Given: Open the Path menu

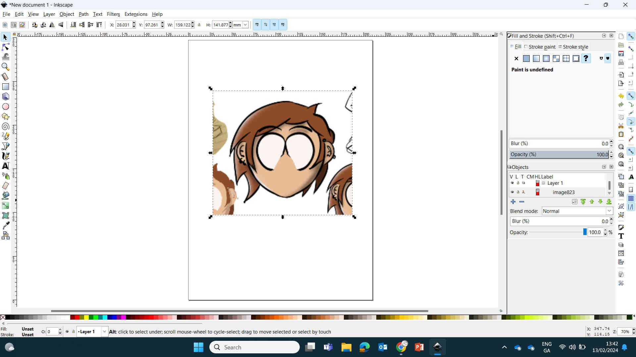Looking at the screenshot, I should tap(83, 14).
